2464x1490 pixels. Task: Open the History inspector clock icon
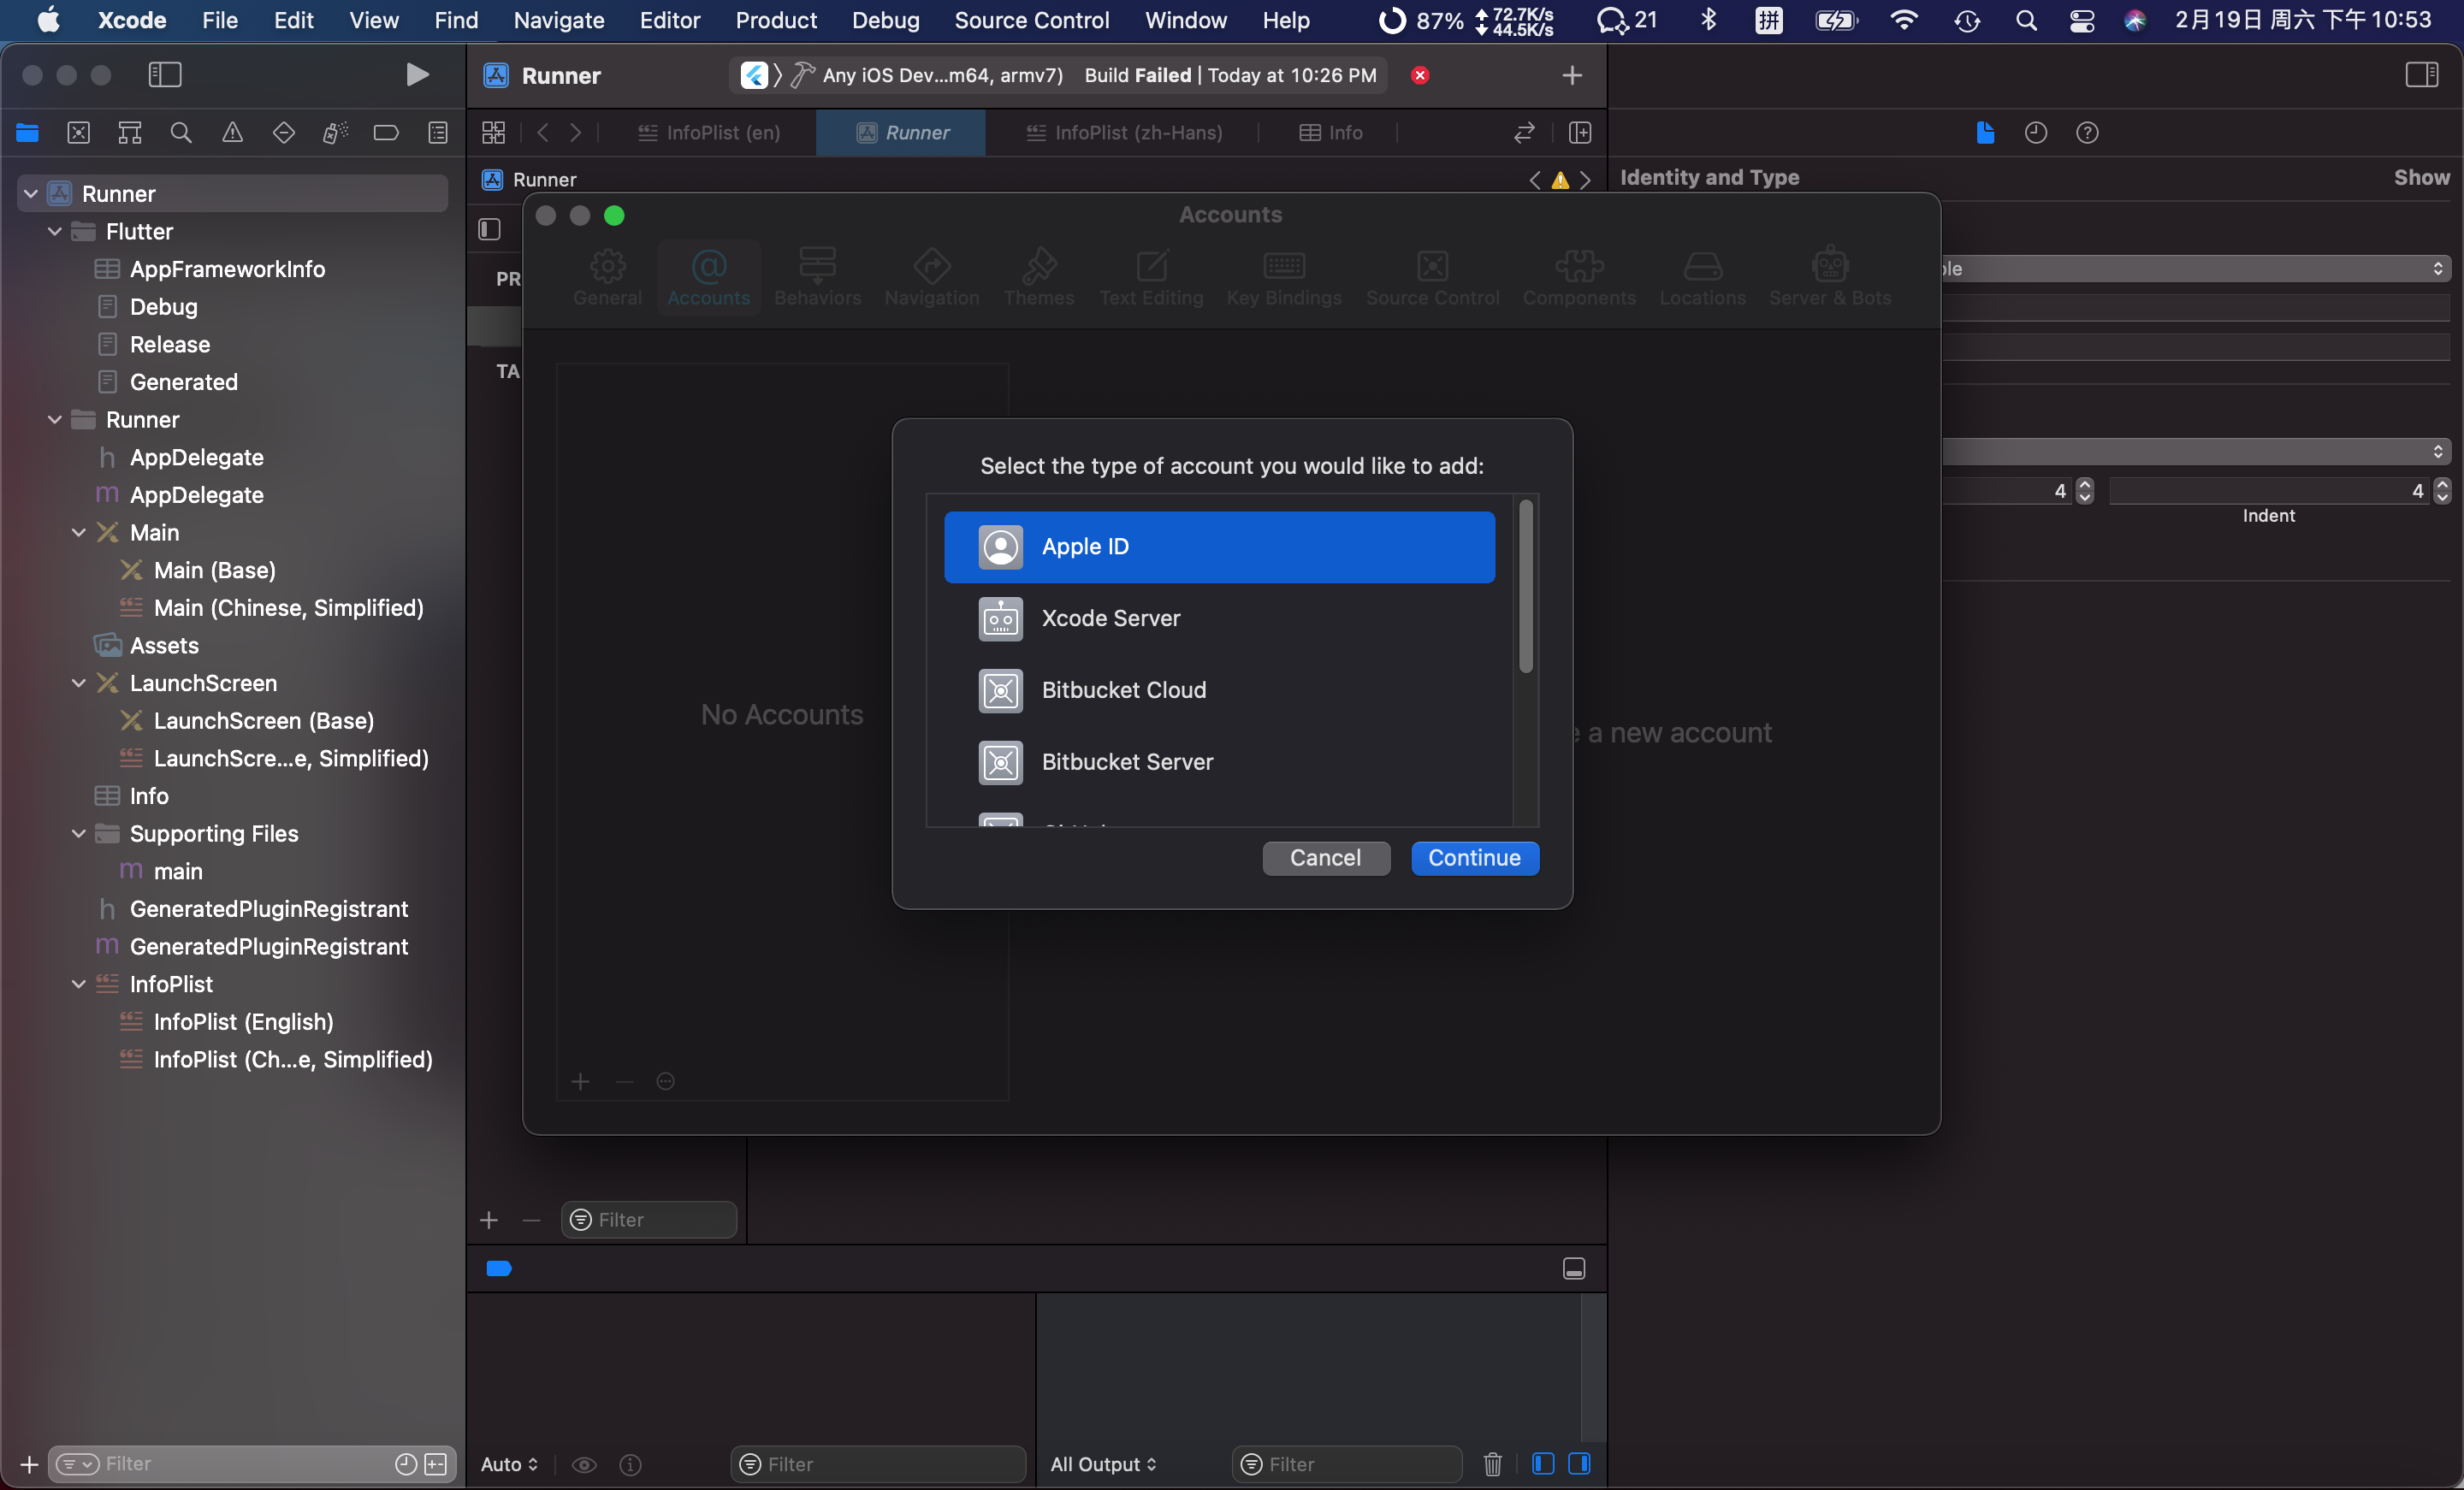point(2036,132)
